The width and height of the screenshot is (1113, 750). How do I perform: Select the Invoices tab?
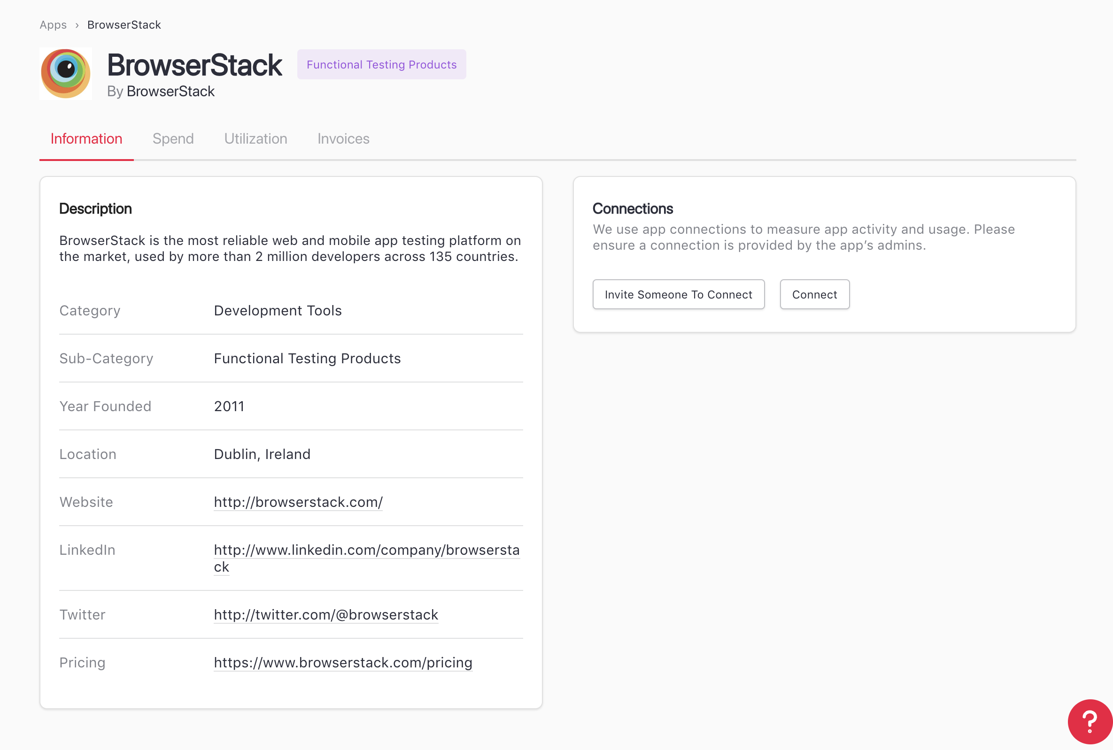click(343, 139)
